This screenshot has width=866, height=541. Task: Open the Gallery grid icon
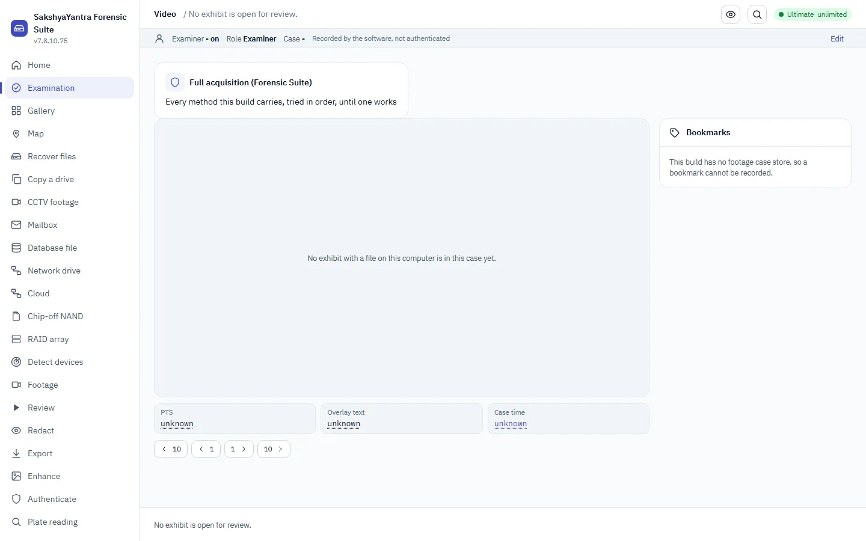pos(16,111)
